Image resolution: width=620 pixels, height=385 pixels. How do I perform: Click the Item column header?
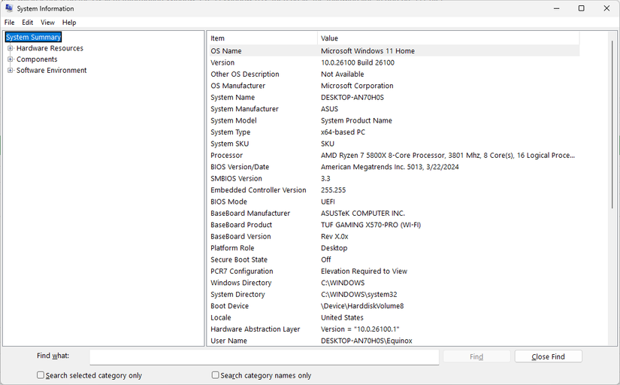(262, 38)
